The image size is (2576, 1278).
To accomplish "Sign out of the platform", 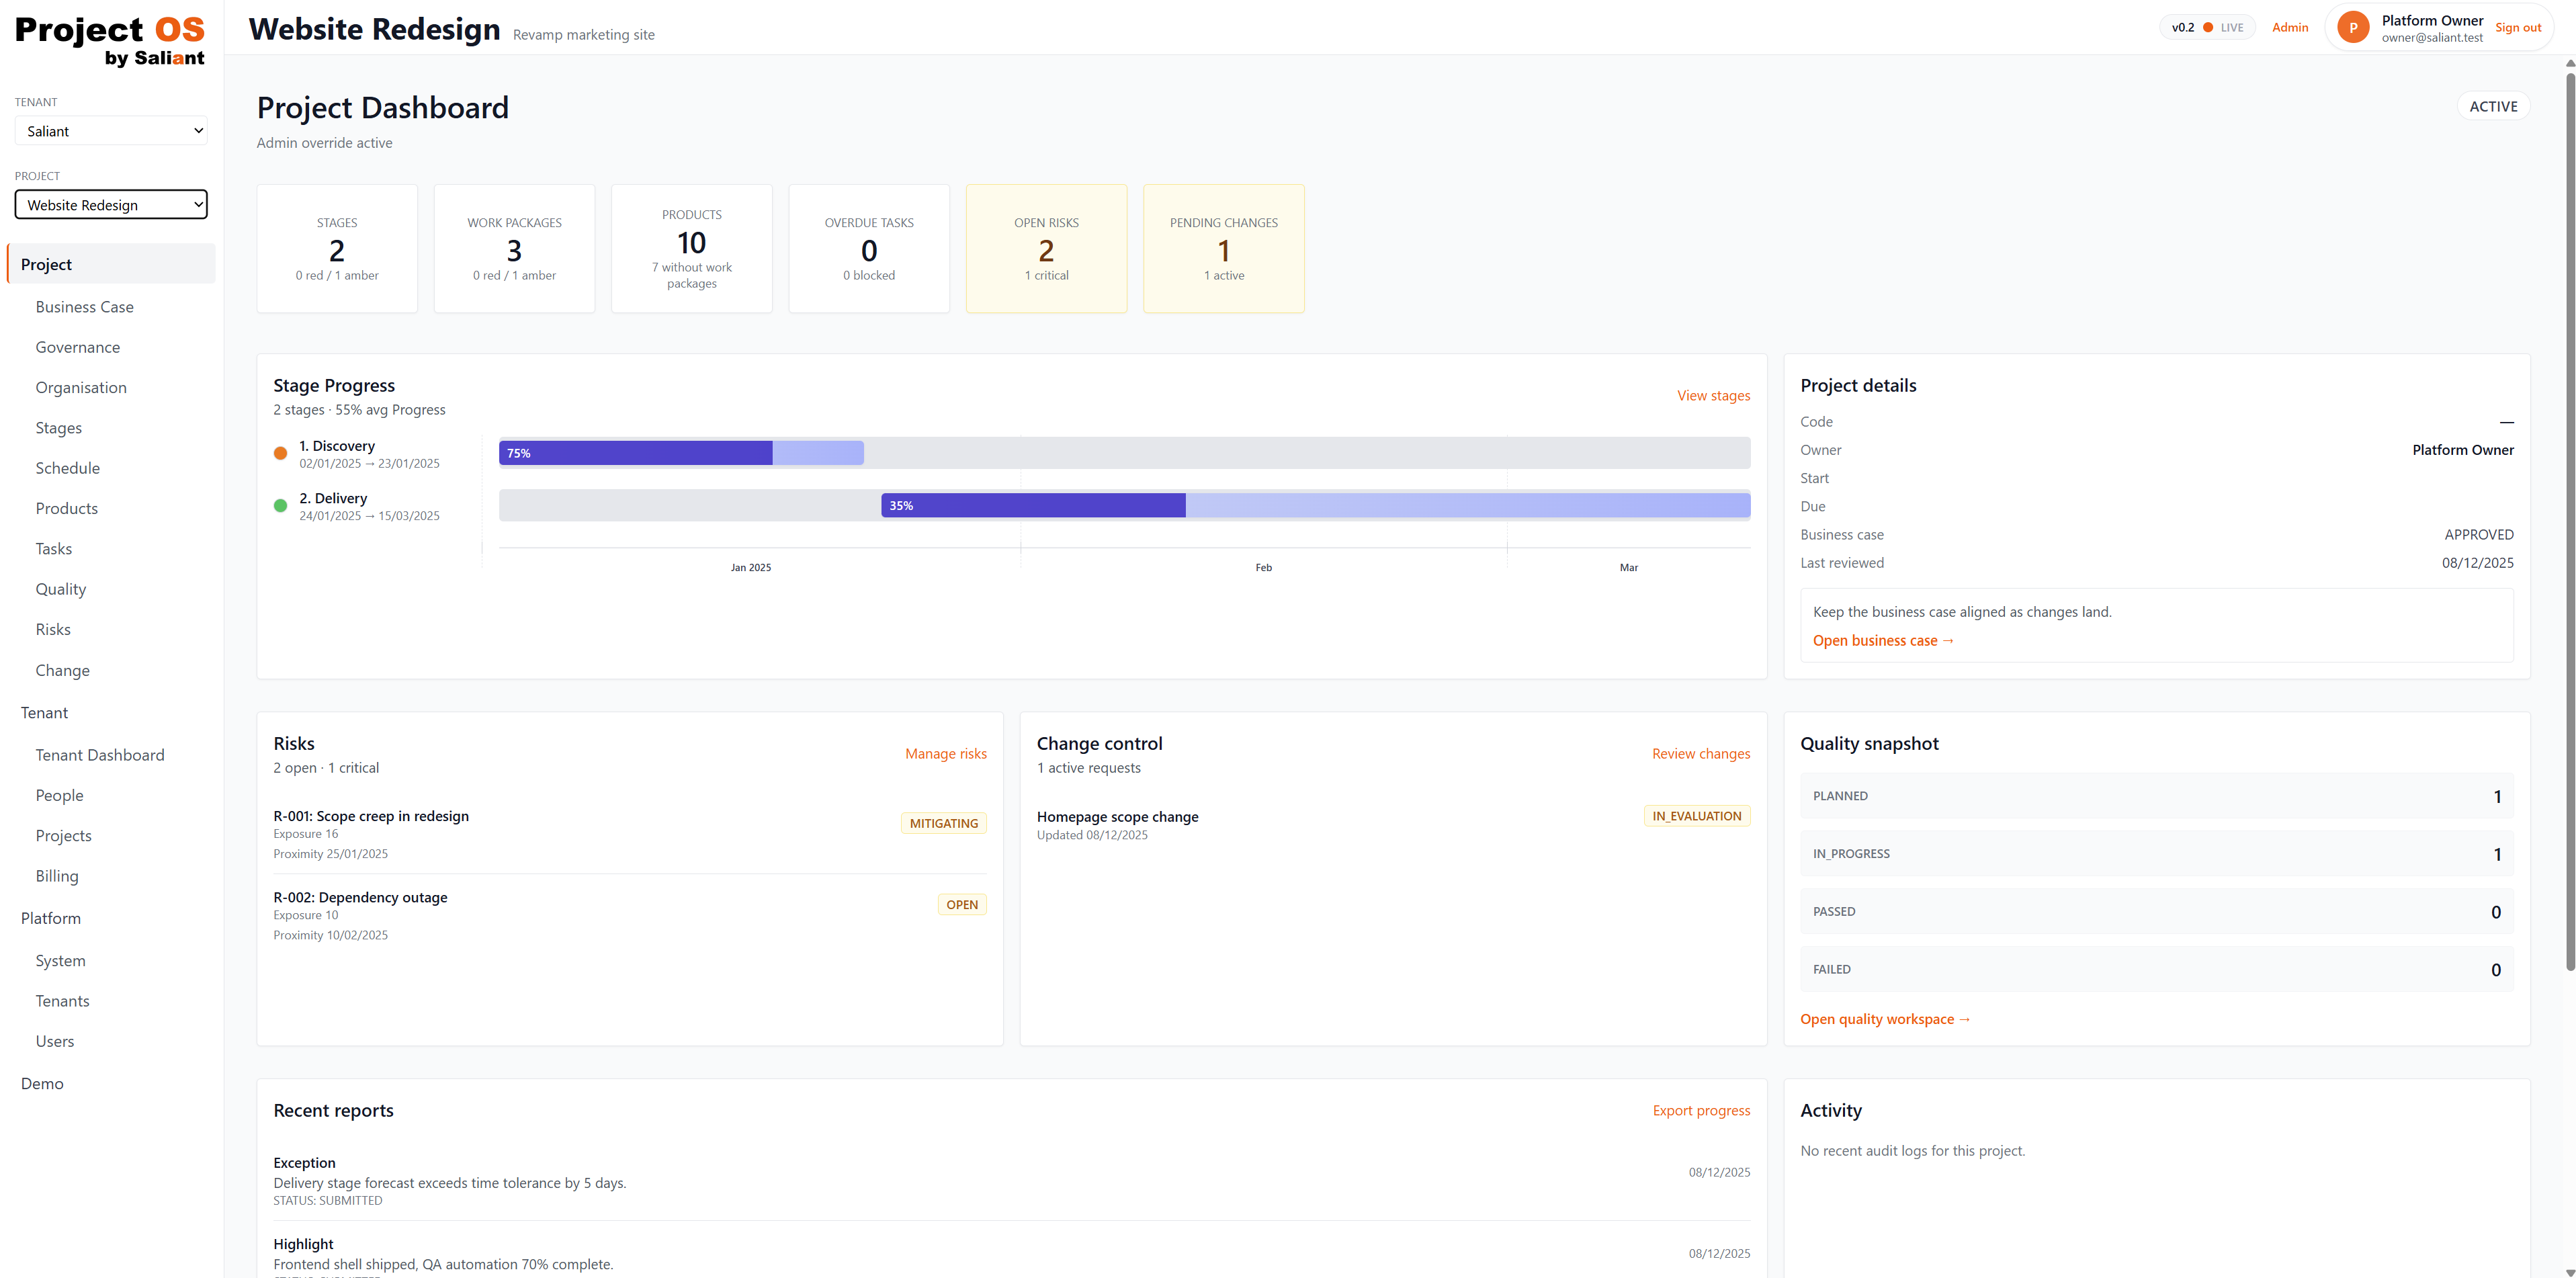I will pyautogui.click(x=2518, y=27).
